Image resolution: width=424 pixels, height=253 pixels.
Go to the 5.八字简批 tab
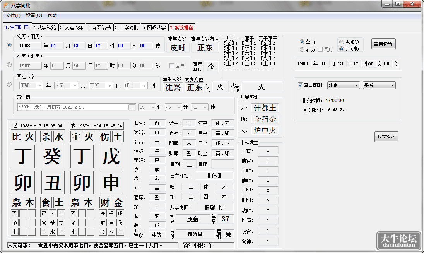(x=127, y=27)
